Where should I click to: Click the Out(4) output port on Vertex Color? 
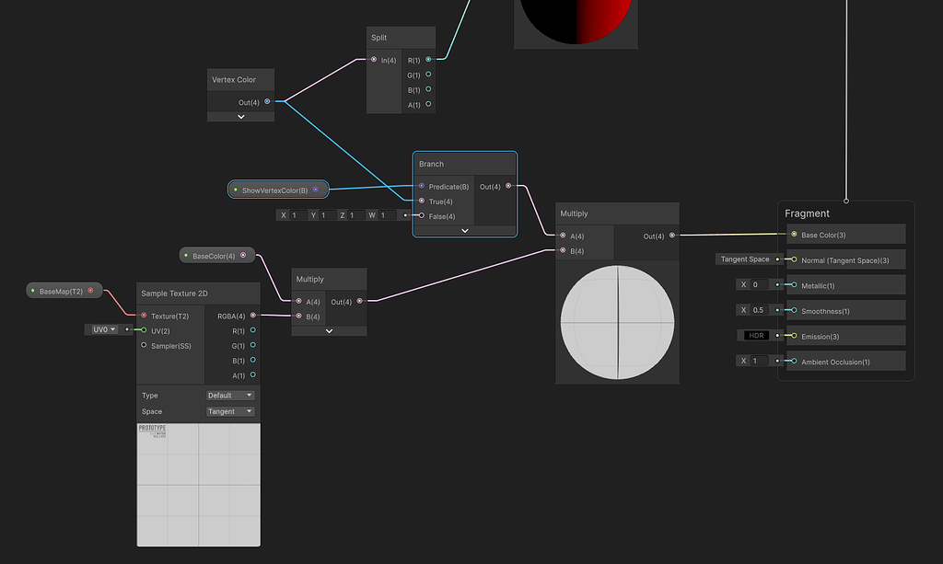tap(265, 102)
